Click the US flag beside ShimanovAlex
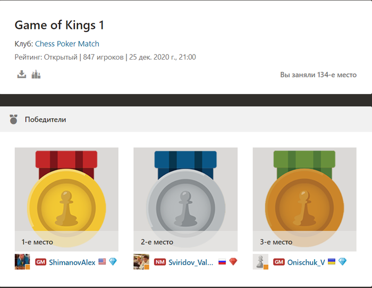Viewport: 372px width, 288px height. point(102,261)
